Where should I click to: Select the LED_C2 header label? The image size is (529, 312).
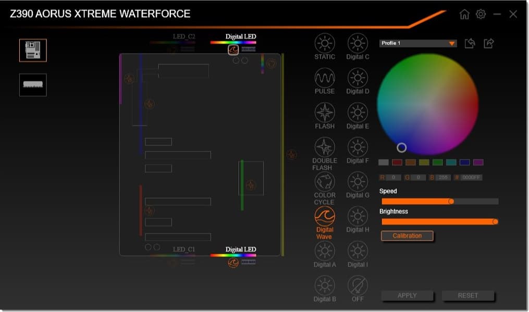tap(184, 36)
